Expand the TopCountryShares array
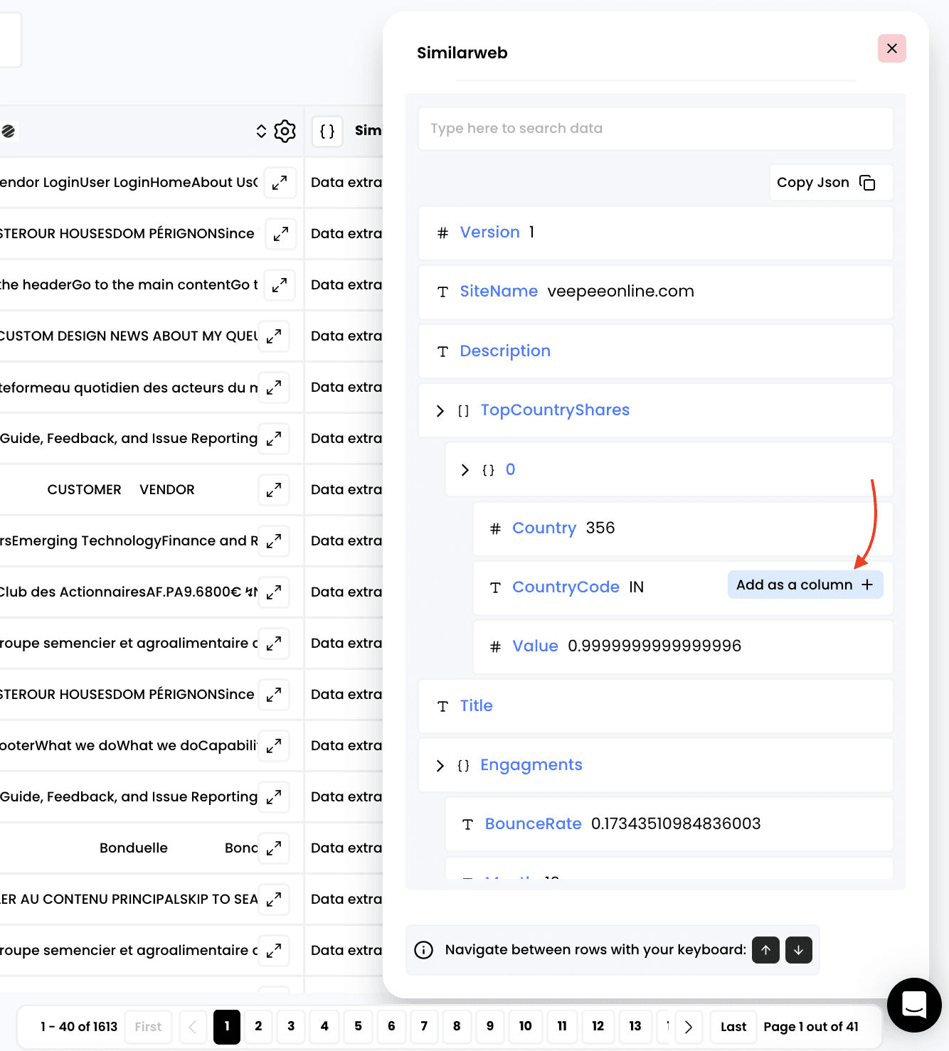949x1051 pixels. pyautogui.click(x=440, y=411)
